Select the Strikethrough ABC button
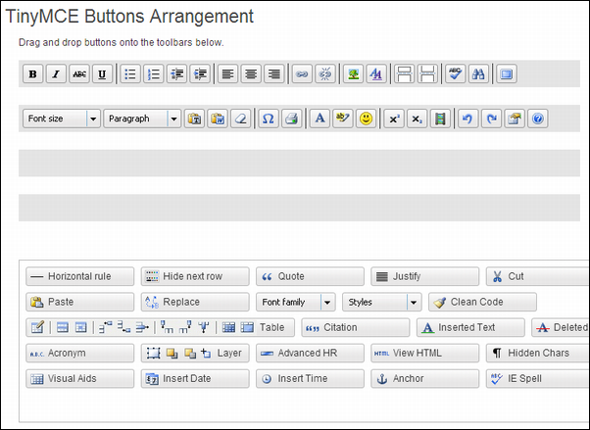The height and width of the screenshot is (430, 590). 79,73
